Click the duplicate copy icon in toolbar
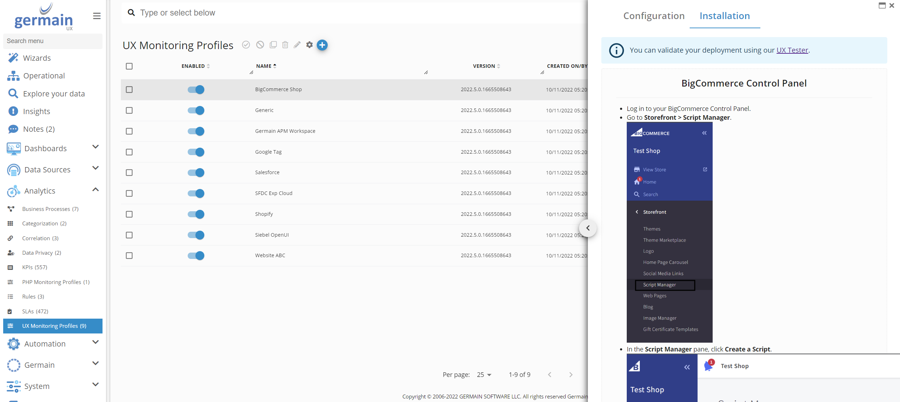The width and height of the screenshot is (900, 402). 273,45
